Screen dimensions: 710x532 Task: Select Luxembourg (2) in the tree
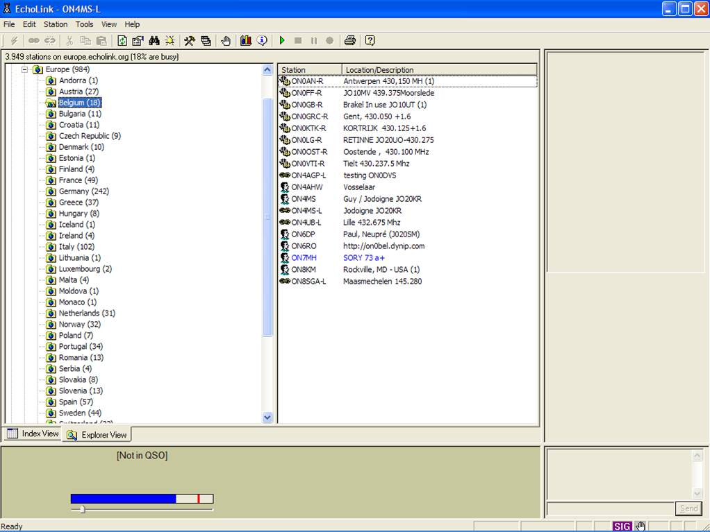coord(85,269)
